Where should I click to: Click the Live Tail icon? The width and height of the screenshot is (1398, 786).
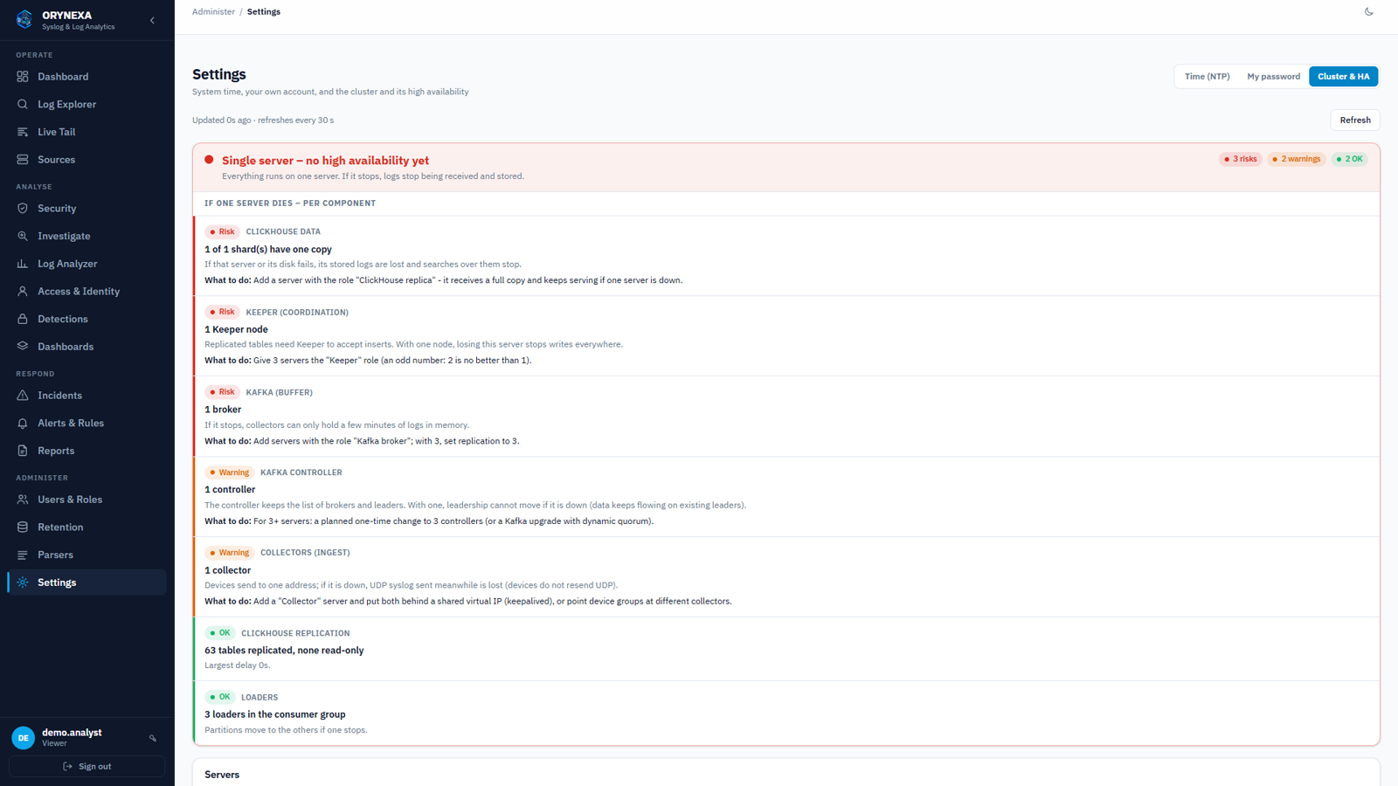[x=23, y=132]
